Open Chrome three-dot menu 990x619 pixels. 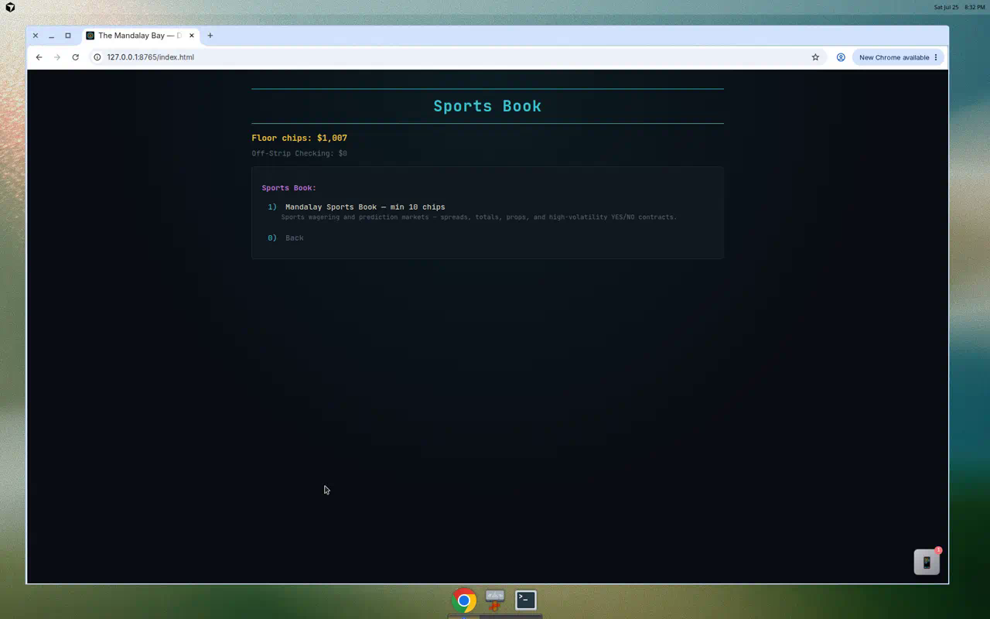click(x=936, y=57)
